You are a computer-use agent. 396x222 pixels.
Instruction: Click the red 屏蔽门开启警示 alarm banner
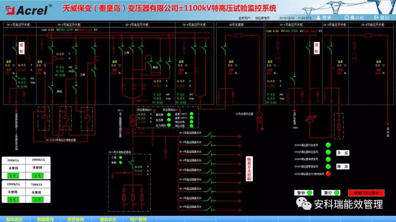(x=366, y=193)
